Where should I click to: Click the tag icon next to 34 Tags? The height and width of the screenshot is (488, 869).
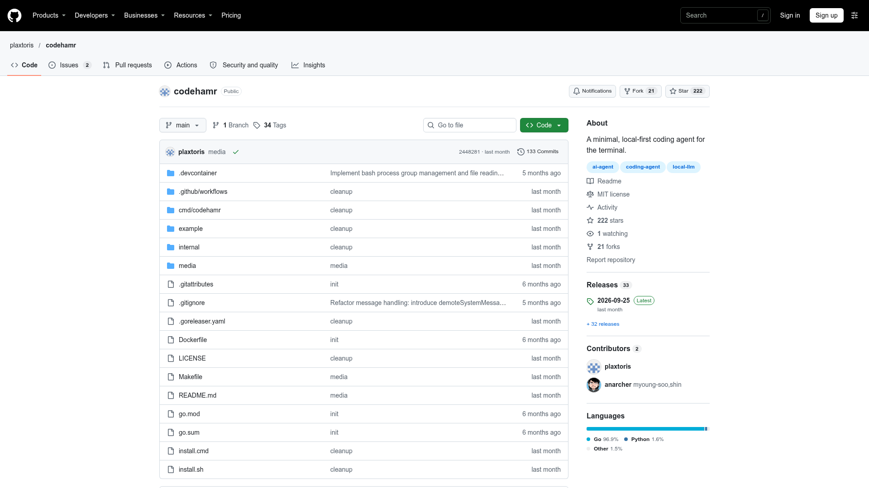pyautogui.click(x=257, y=125)
